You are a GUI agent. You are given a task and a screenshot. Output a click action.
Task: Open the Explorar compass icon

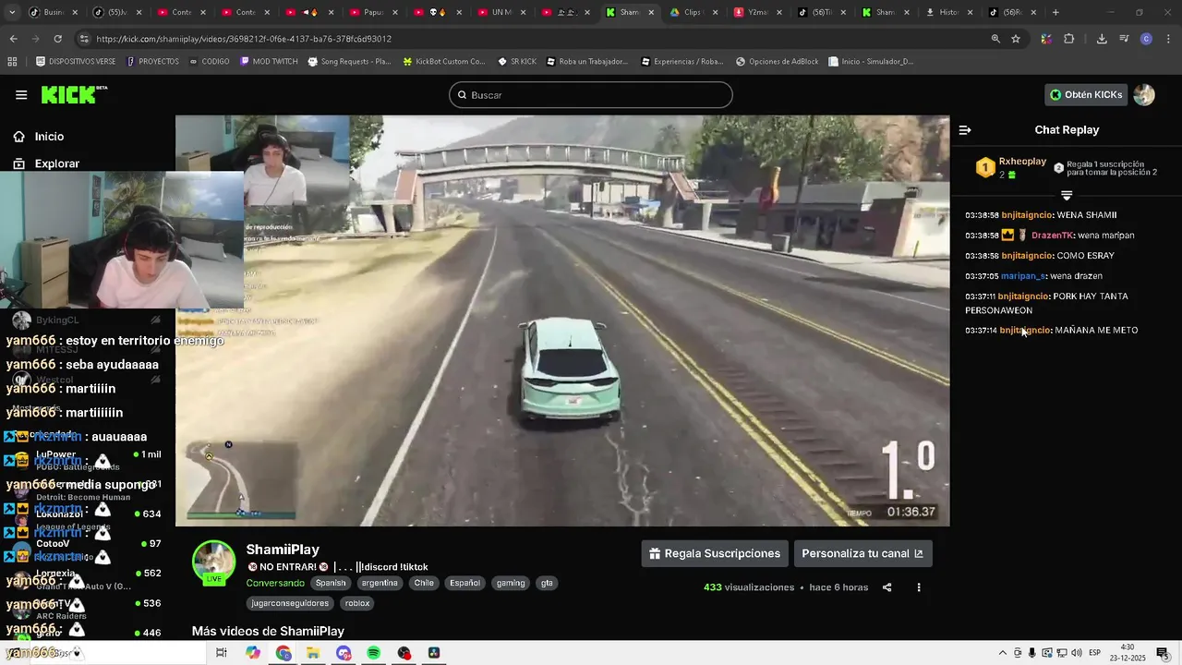click(19, 163)
